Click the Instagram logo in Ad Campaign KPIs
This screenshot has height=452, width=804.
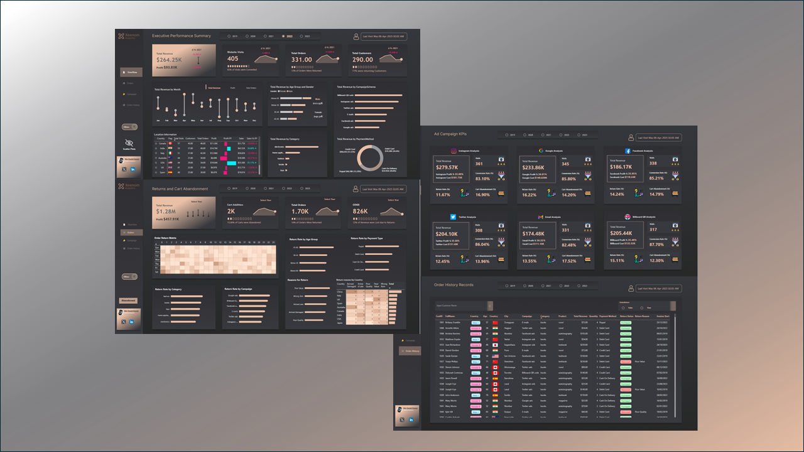tap(453, 151)
